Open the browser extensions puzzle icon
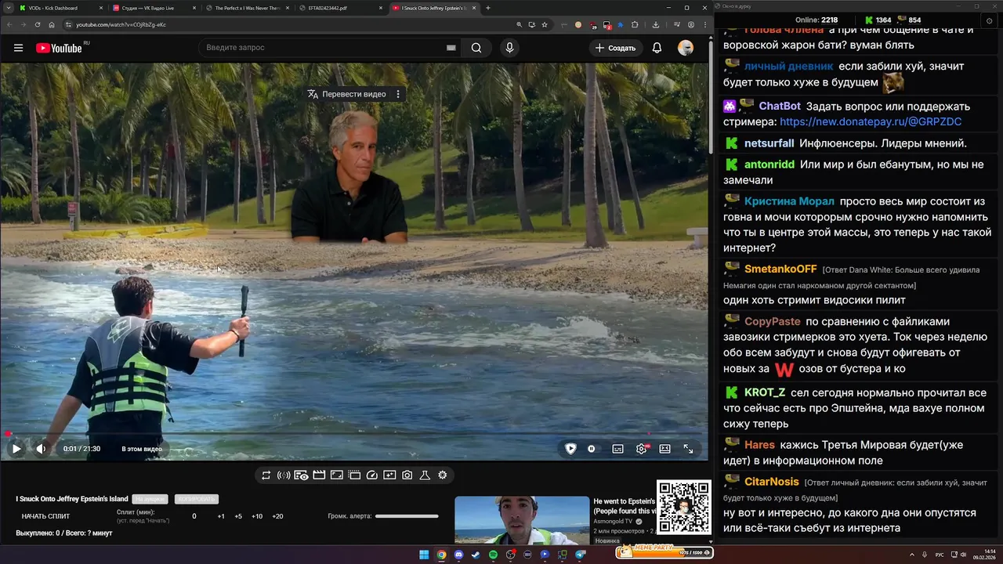Image resolution: width=1003 pixels, height=564 pixels. (x=635, y=24)
